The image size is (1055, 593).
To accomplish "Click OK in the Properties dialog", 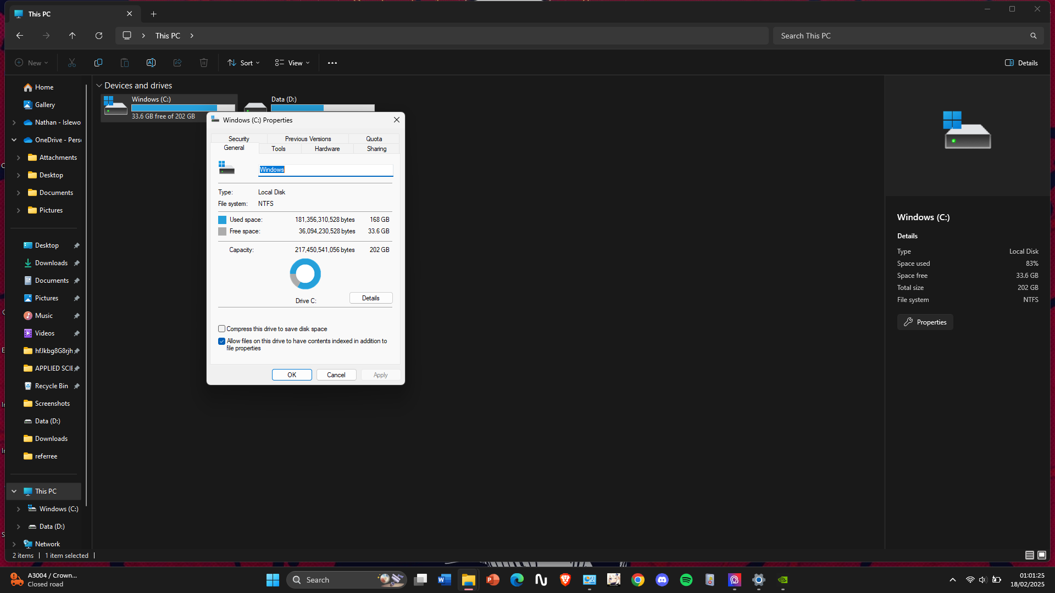I will point(292,375).
